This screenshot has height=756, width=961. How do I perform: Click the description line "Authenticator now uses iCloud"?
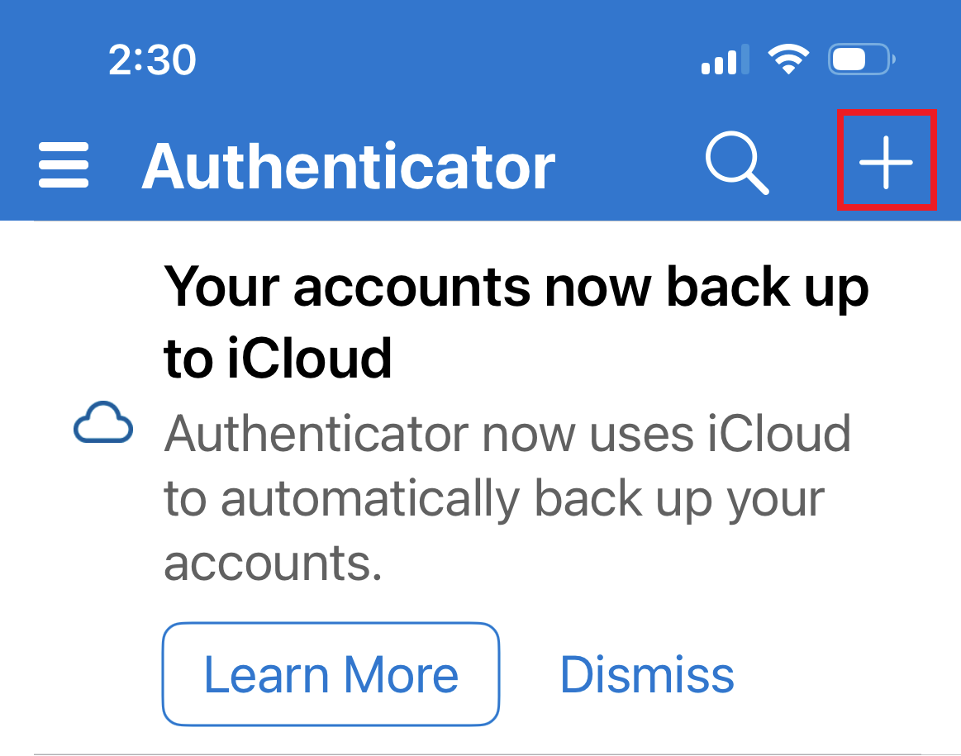click(x=507, y=432)
